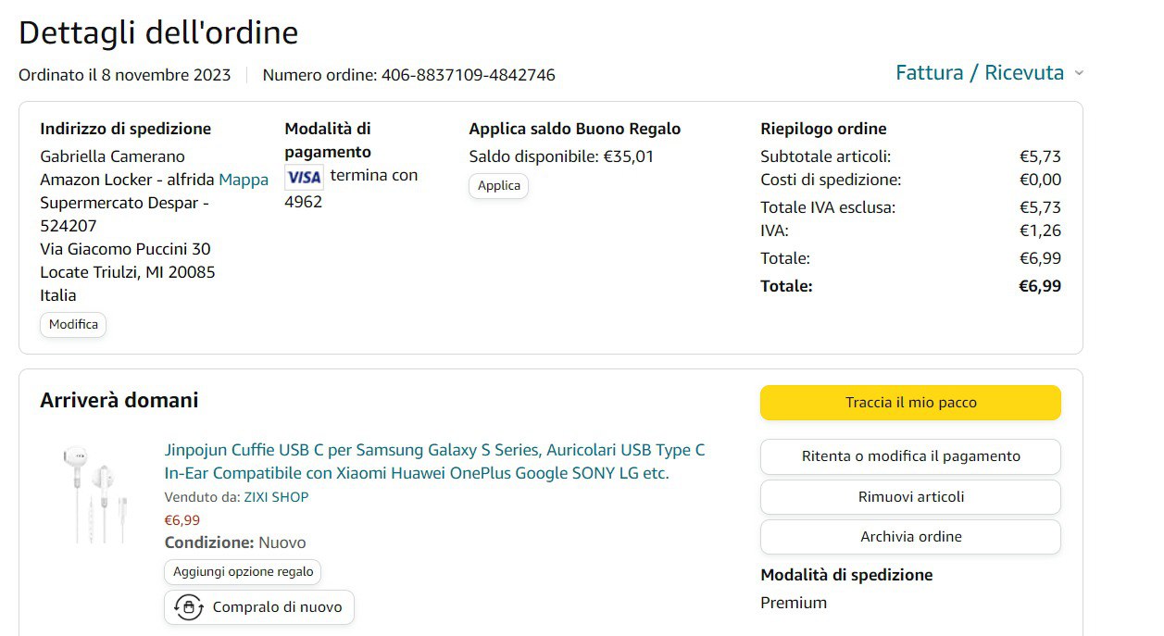
Task: Click the Visa card logo icon
Action: point(304,177)
